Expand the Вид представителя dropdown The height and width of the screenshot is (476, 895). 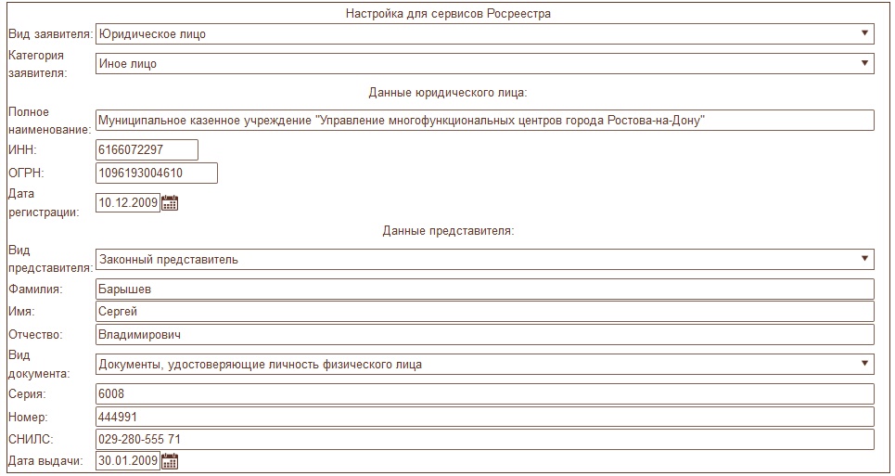tap(485, 259)
